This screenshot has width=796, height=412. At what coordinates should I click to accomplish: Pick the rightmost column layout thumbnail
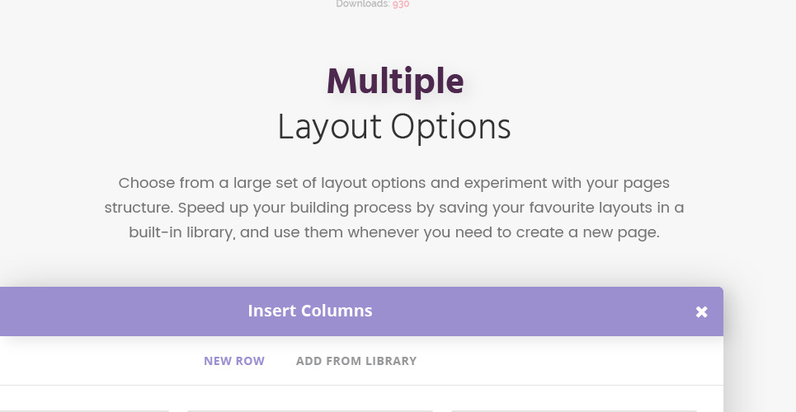point(573,411)
